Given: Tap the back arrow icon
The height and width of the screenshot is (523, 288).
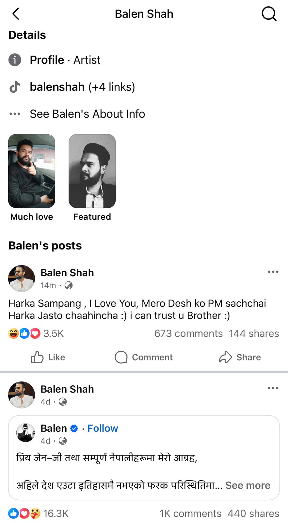Looking at the screenshot, I should coord(16,14).
